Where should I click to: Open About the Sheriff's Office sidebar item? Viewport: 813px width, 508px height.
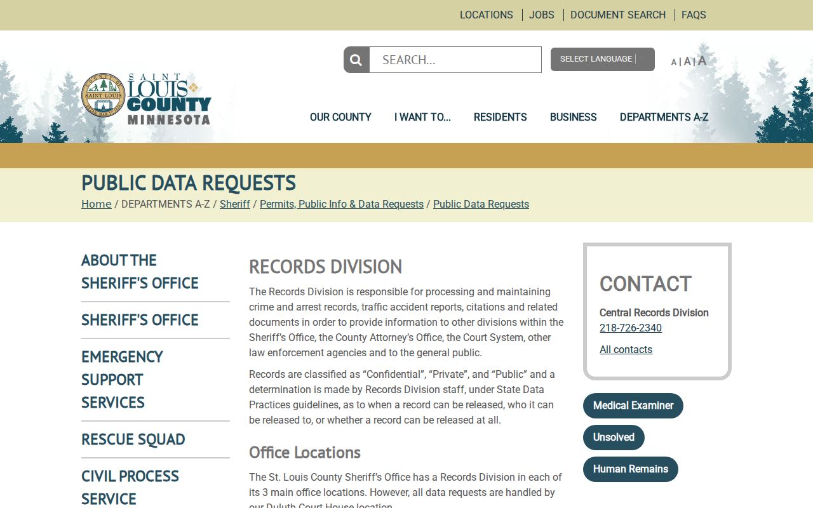[x=140, y=272]
